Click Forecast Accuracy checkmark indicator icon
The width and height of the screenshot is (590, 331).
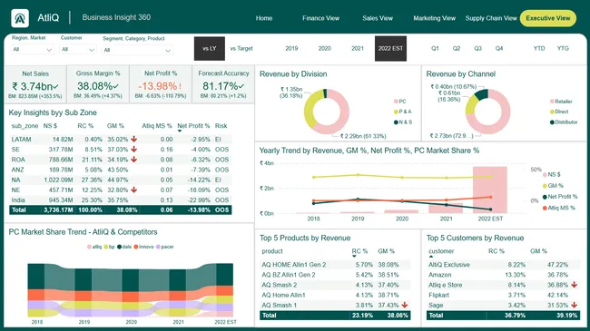point(241,86)
